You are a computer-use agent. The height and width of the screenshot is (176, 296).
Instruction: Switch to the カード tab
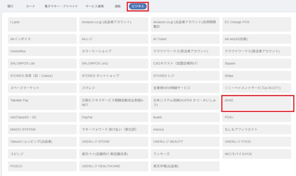[x=30, y=6]
